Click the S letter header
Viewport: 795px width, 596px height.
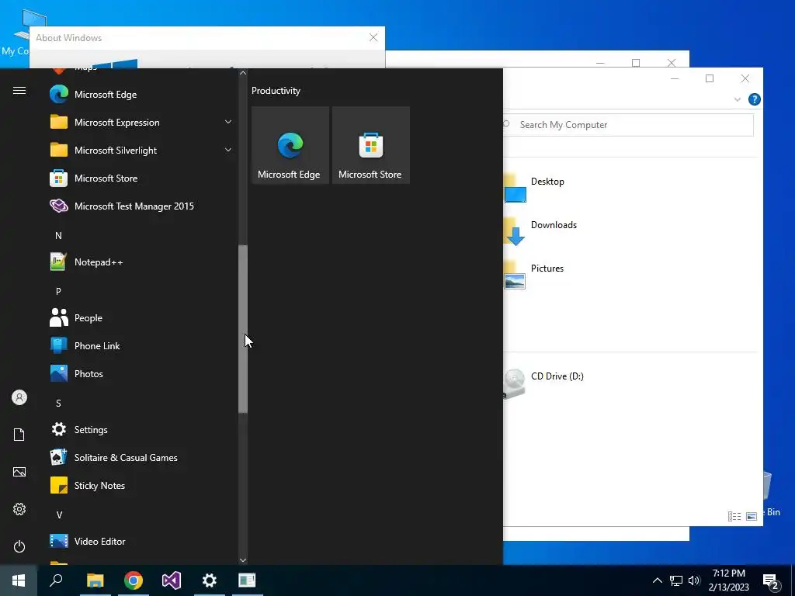click(x=58, y=404)
